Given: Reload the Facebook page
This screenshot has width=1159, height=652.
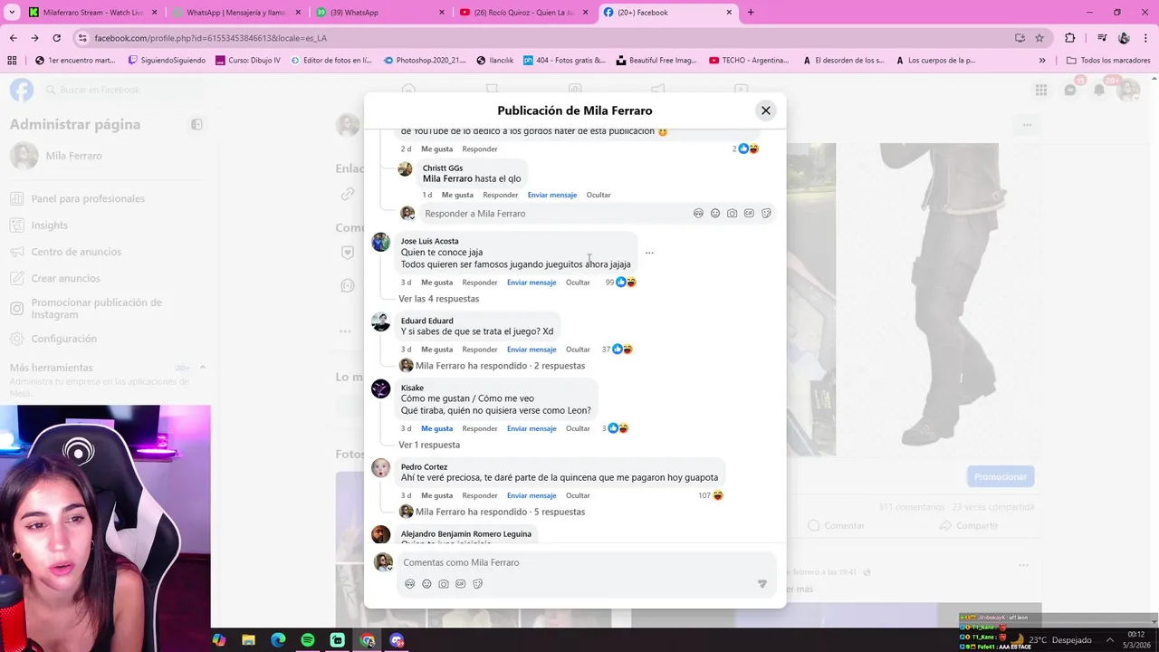Looking at the screenshot, I should (56, 38).
